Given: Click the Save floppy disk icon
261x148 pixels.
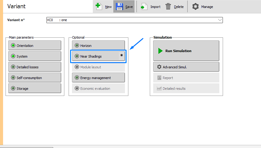Looking at the screenshot, I should coord(119,6).
